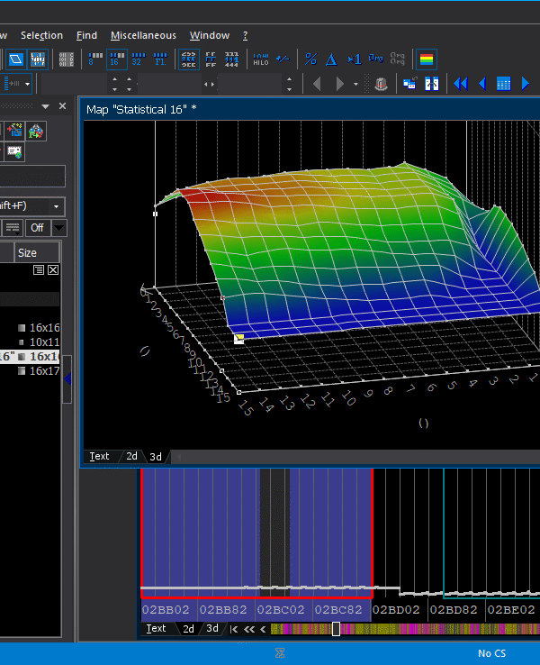Click the Off button in side panel
The height and width of the screenshot is (665, 540).
[37, 228]
